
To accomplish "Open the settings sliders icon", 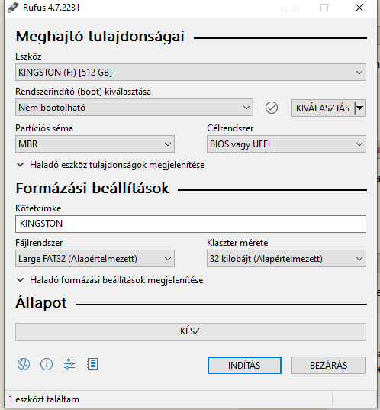I will click(x=69, y=364).
